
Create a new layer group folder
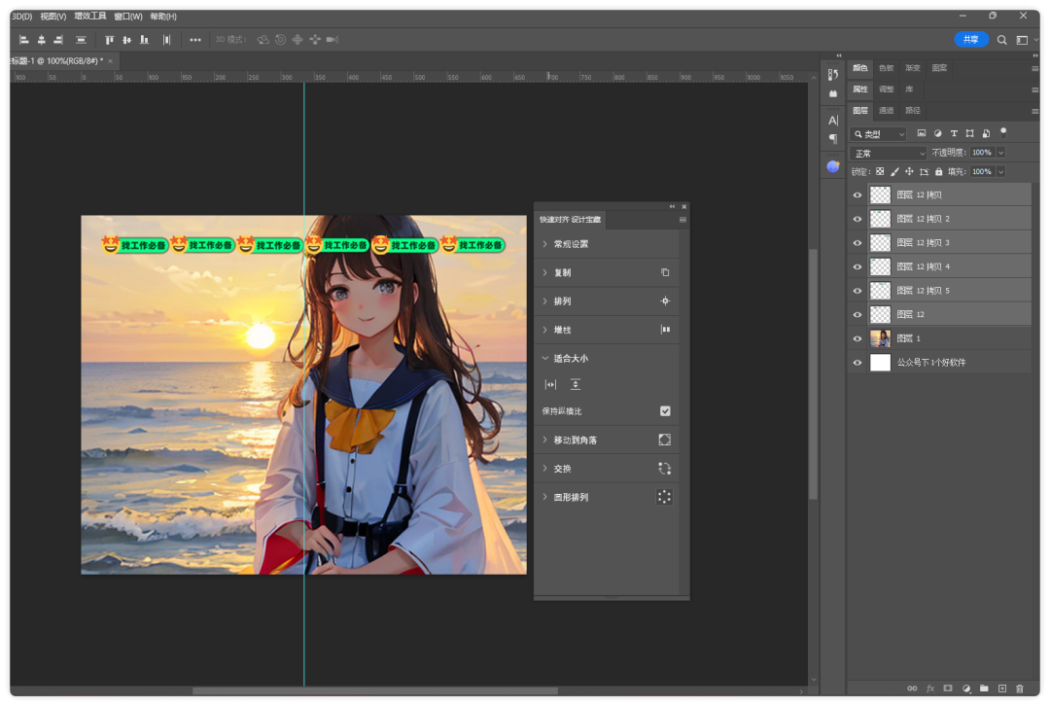[984, 688]
